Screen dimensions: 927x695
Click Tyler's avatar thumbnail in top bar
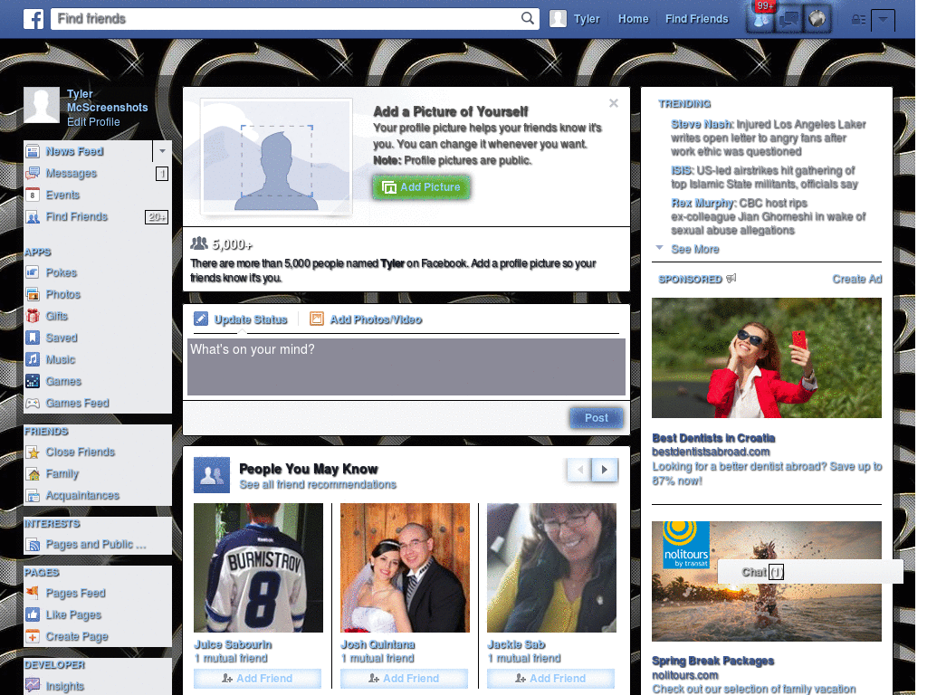558,19
